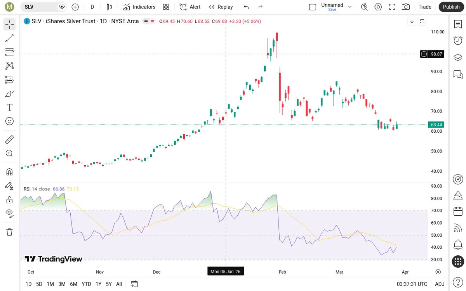Select the YTD time range

(x=87, y=284)
